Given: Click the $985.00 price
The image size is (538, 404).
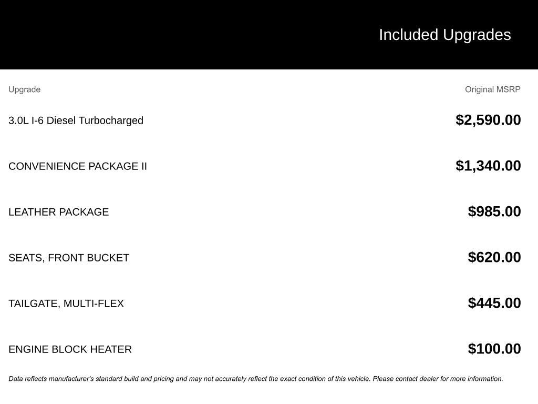Looking at the screenshot, I should coord(494,211).
